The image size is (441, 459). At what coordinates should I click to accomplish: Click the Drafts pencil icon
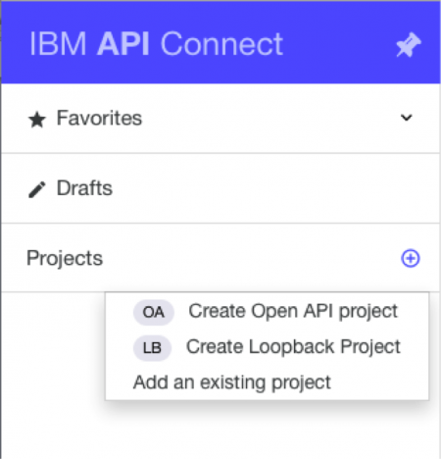click(x=37, y=189)
